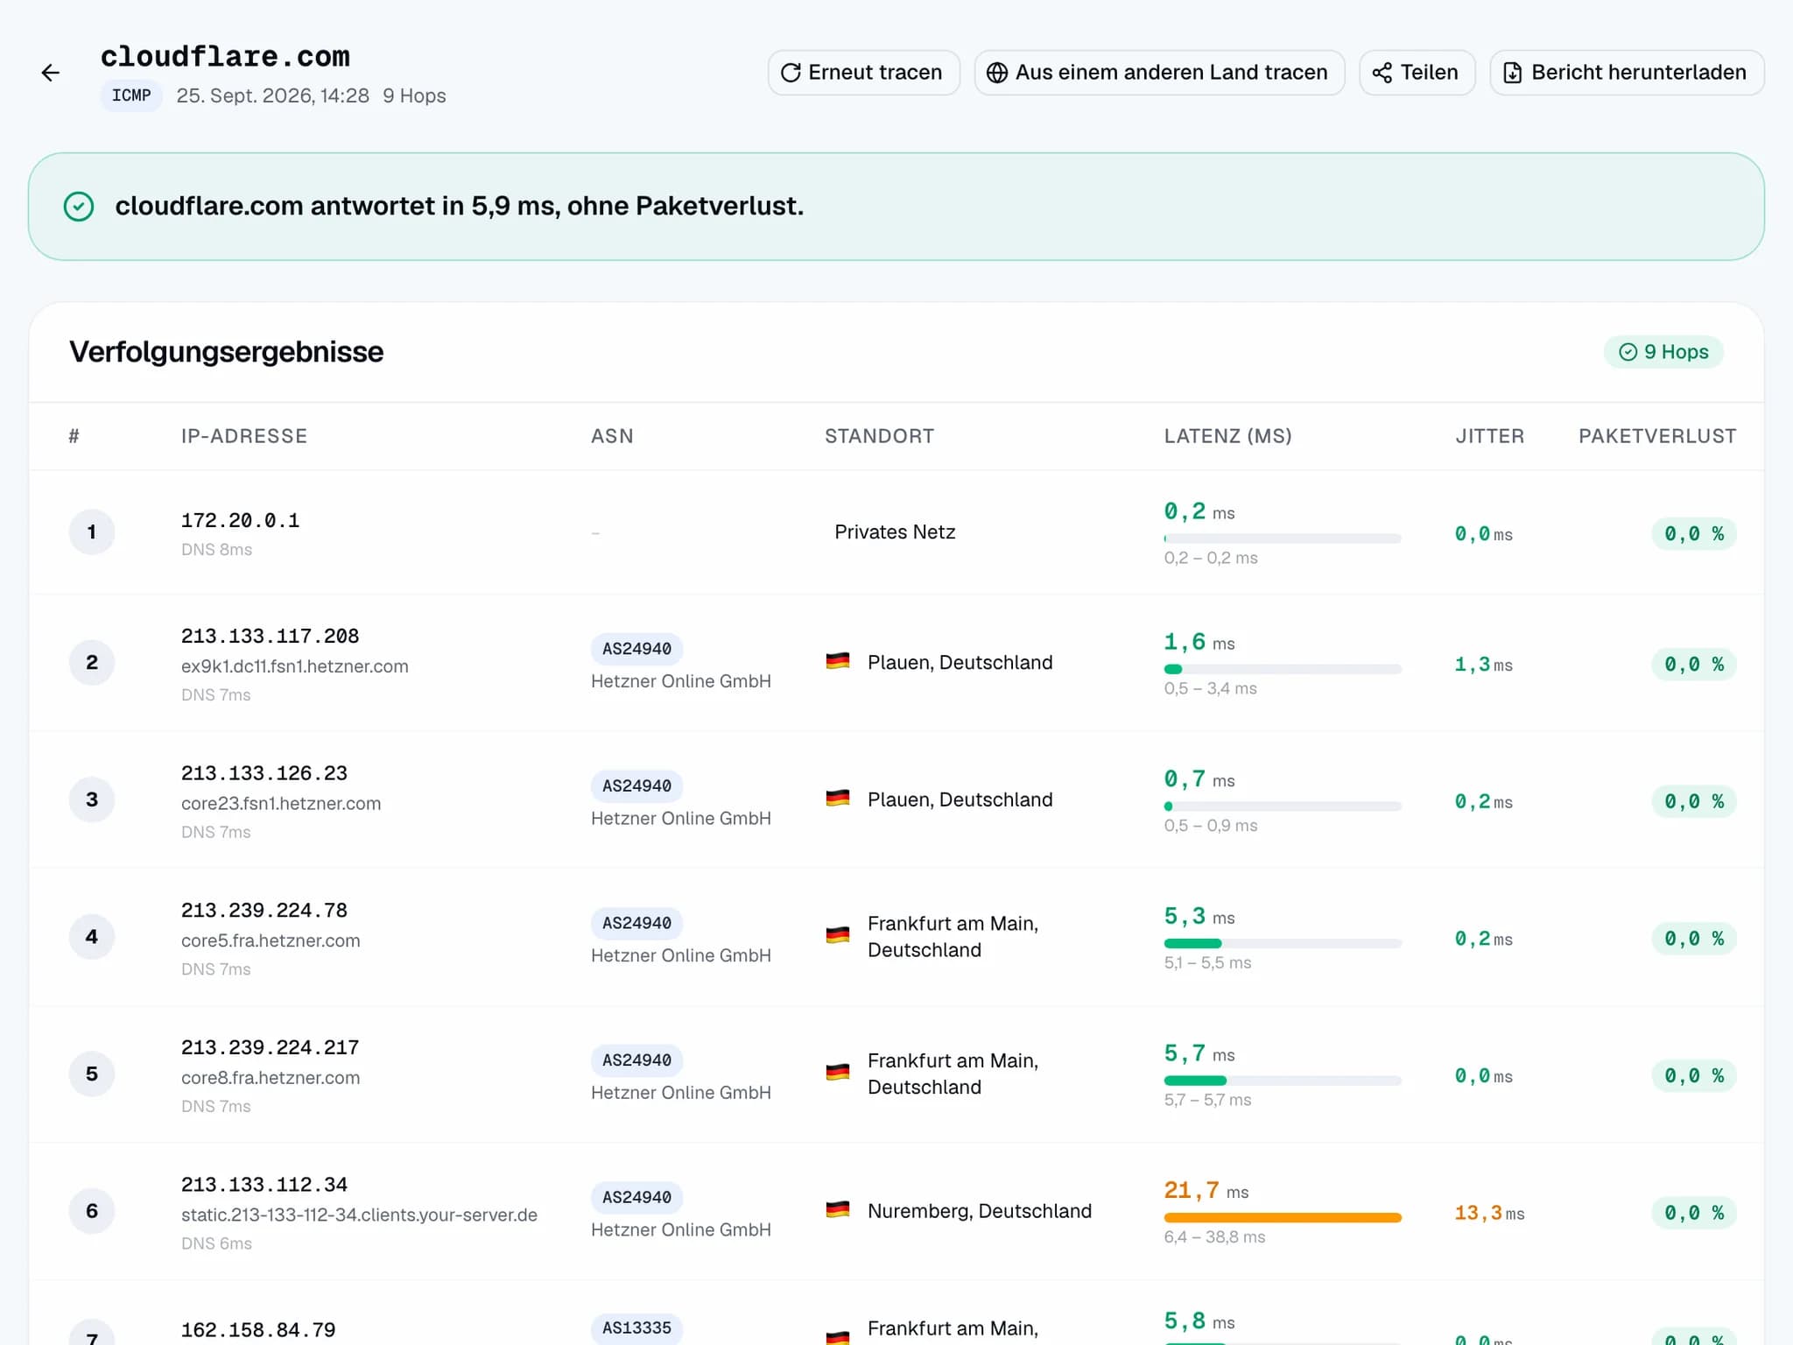Click the 0,0 % packet loss badge of hop 1
The image size is (1793, 1345).
1694,534
